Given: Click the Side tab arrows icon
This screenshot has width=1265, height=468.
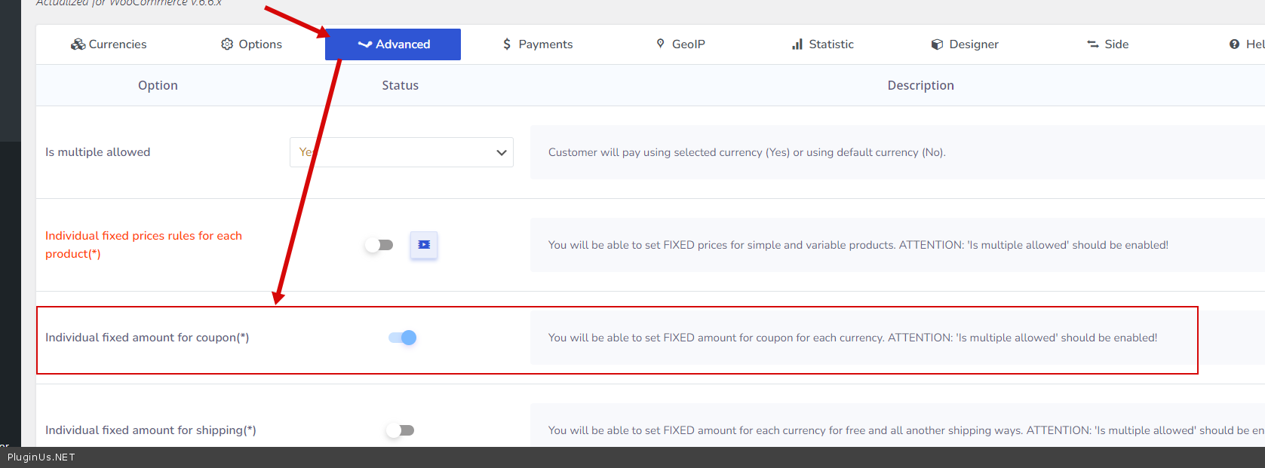Looking at the screenshot, I should [x=1092, y=44].
